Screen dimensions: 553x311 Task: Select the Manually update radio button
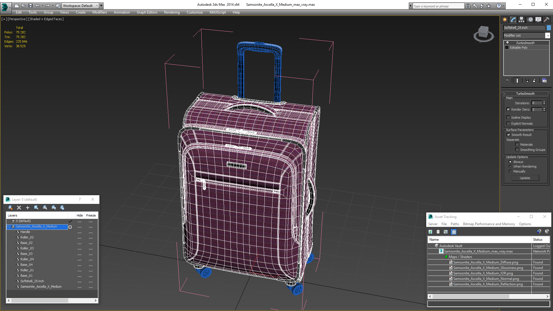point(510,171)
